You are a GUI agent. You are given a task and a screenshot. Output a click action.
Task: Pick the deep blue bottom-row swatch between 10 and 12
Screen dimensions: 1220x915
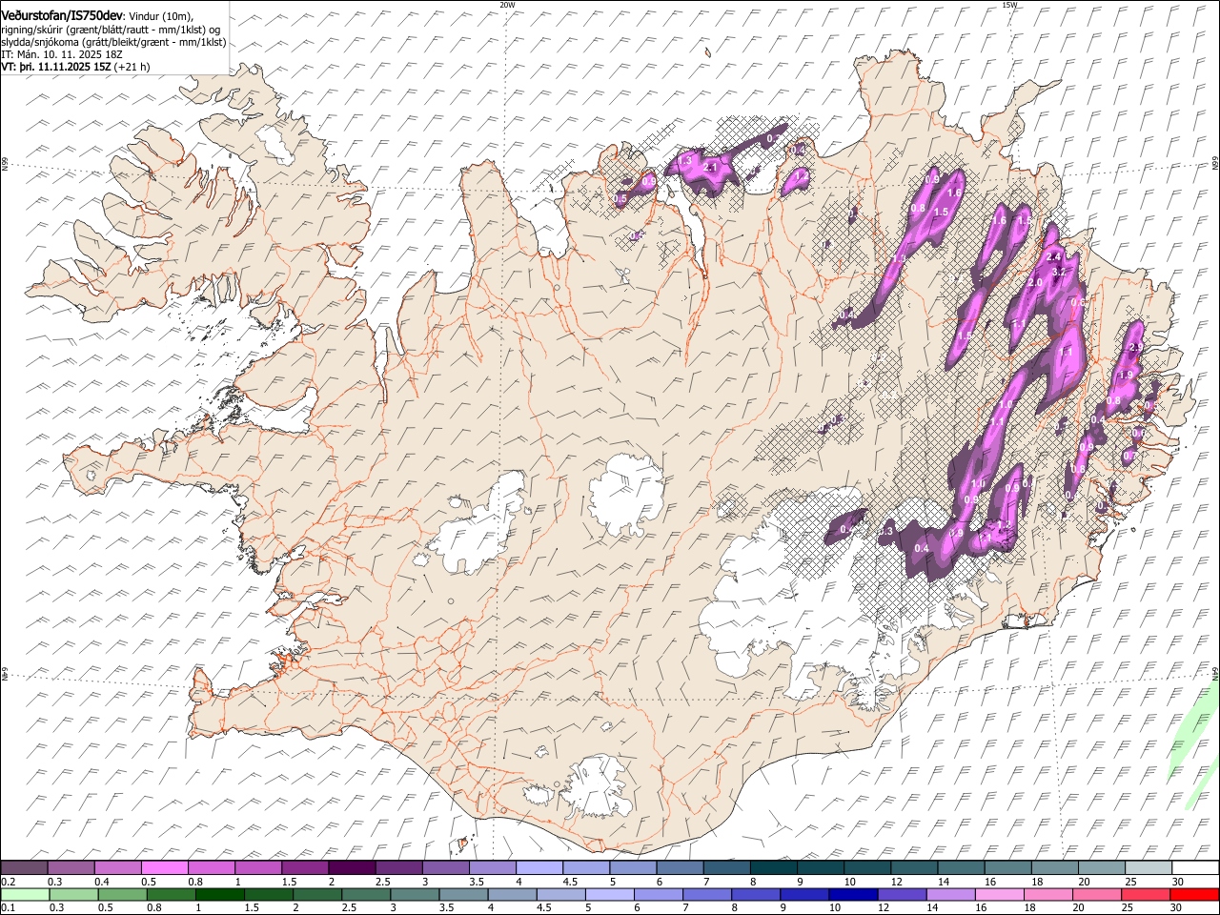pyautogui.click(x=853, y=894)
